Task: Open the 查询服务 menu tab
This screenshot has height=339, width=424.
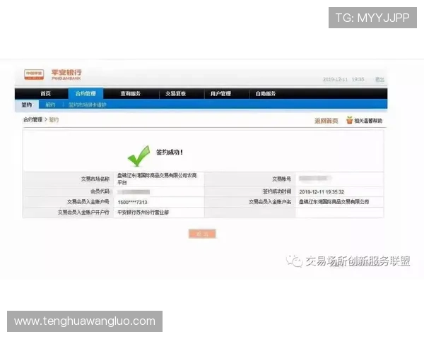Action: pyautogui.click(x=130, y=93)
